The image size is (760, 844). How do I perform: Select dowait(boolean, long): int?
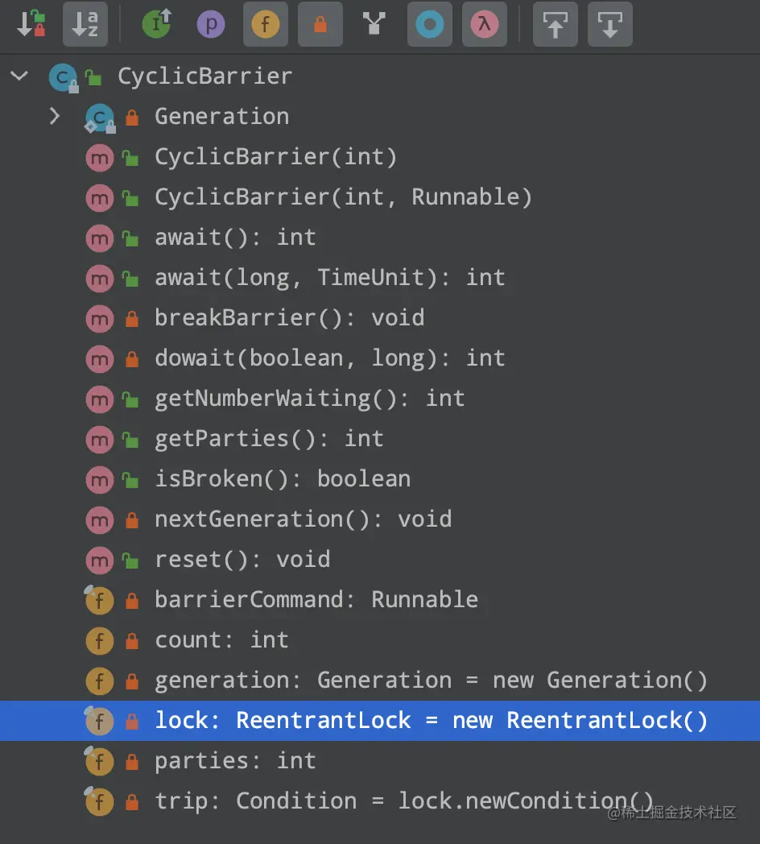point(380,358)
